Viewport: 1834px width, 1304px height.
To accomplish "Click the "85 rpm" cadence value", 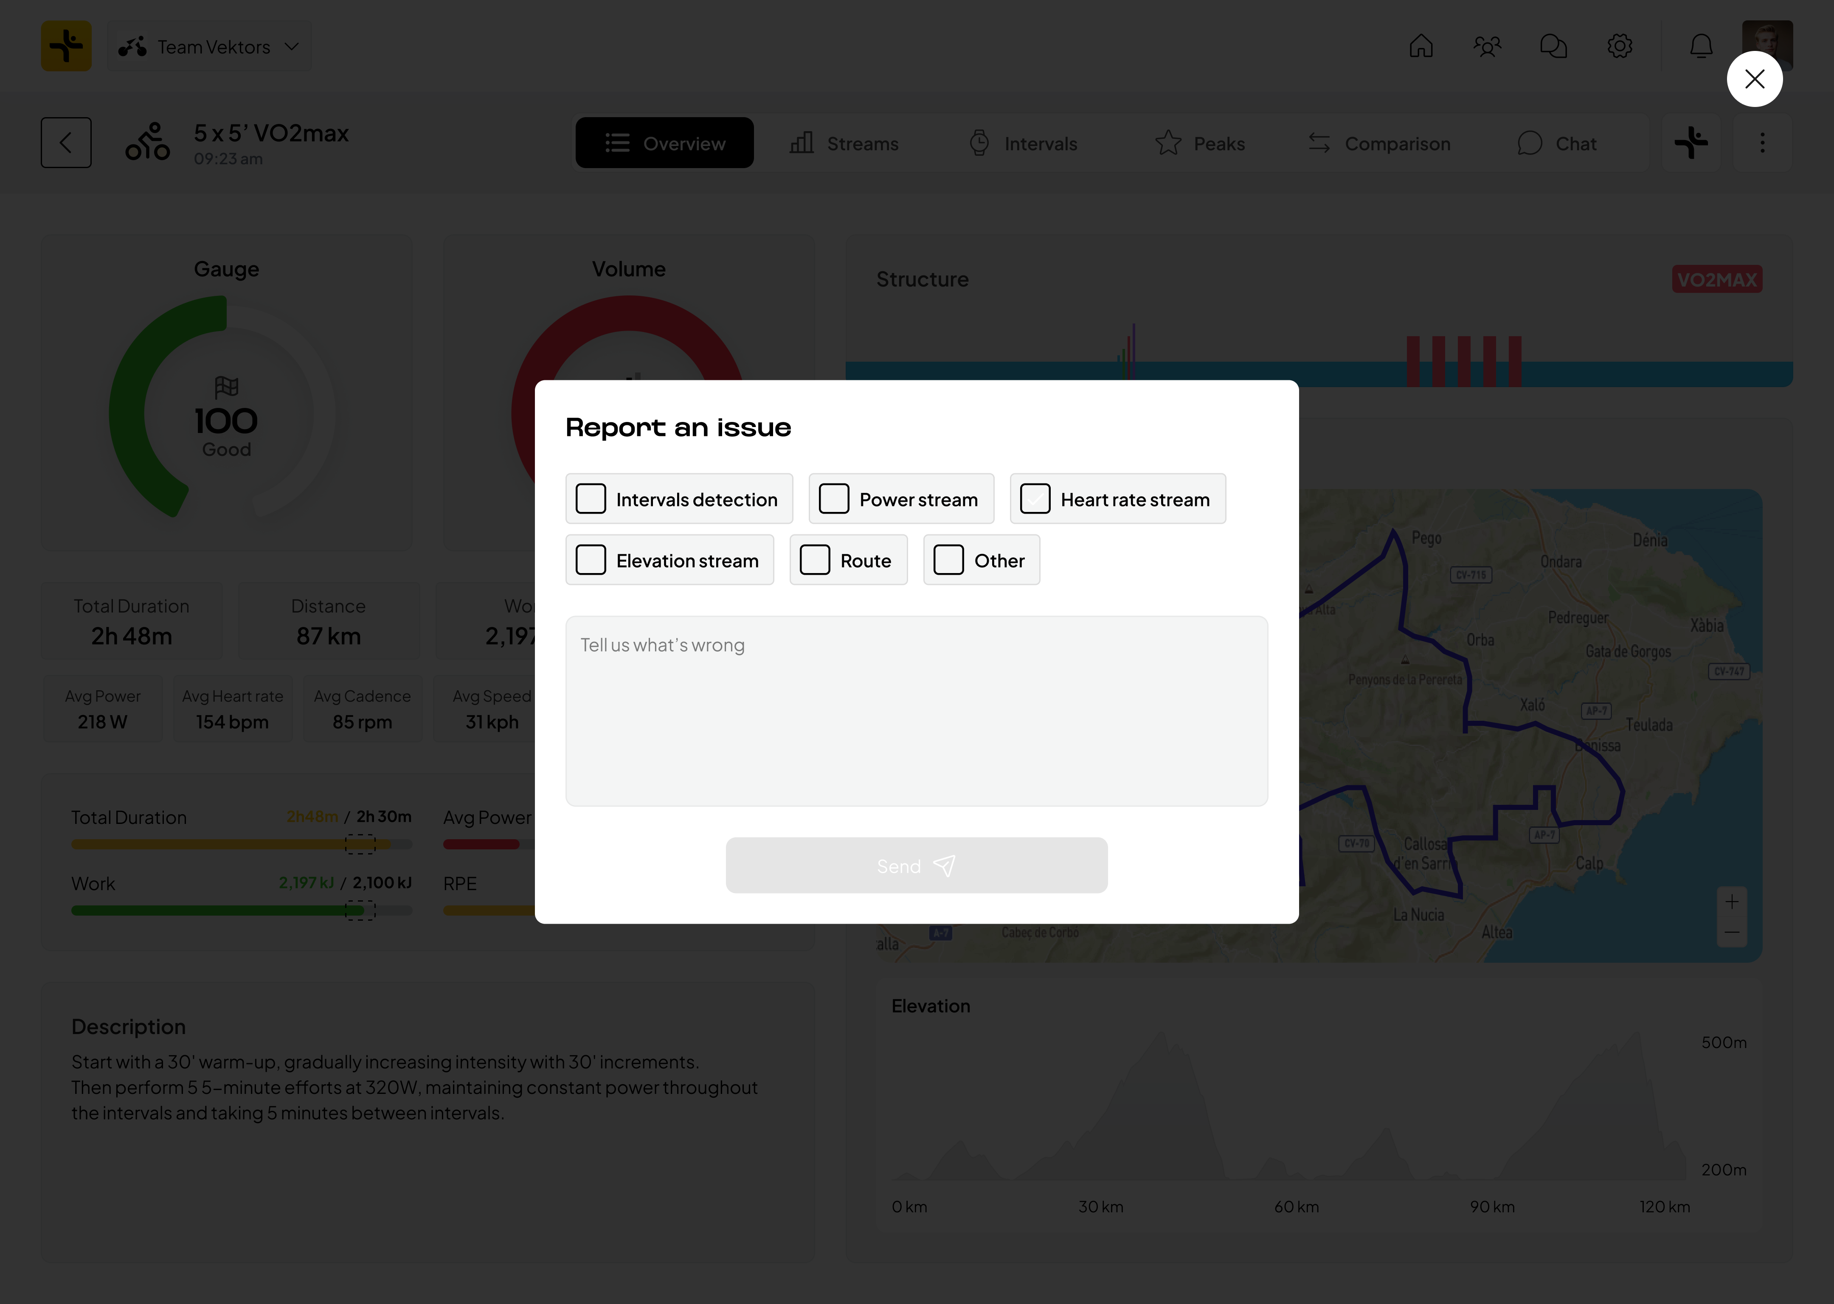I will point(362,722).
